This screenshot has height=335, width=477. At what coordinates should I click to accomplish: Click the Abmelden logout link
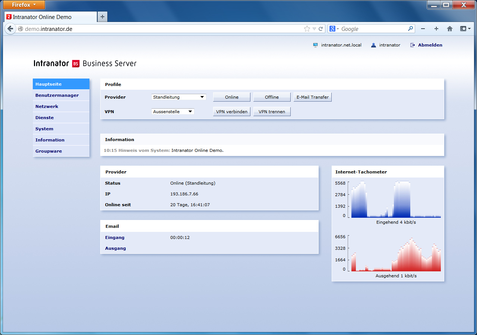click(x=430, y=45)
